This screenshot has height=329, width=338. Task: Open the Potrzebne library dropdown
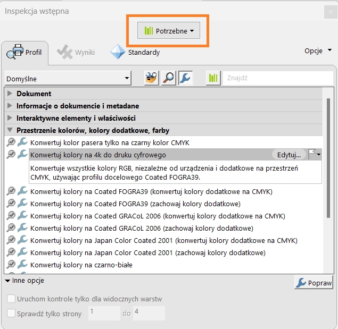coord(169,31)
